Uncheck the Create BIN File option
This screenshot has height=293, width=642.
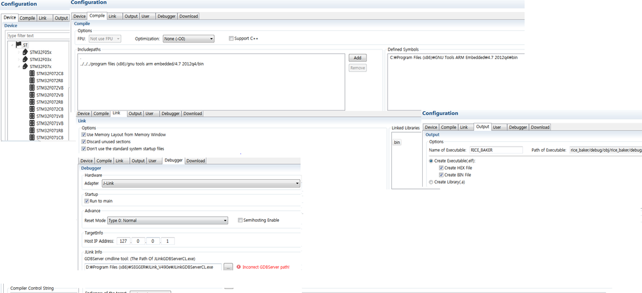pyautogui.click(x=441, y=175)
